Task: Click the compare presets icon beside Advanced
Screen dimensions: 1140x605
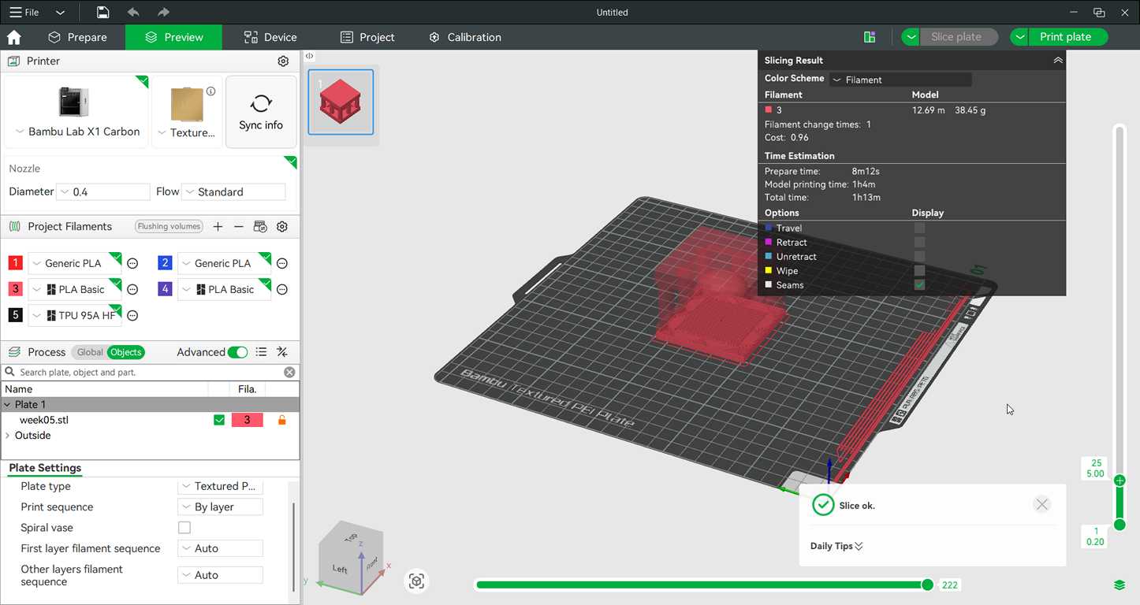Action: pos(282,352)
